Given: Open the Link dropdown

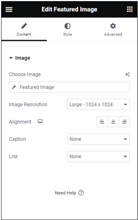Looking at the screenshot, I should [98, 156].
